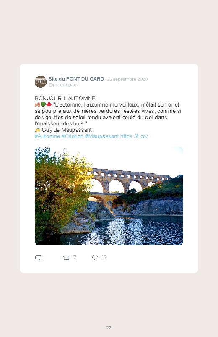This screenshot has height=337, width=218.
Task: Open the Pont du Gard aqueduct photo
Action: coord(109,196)
